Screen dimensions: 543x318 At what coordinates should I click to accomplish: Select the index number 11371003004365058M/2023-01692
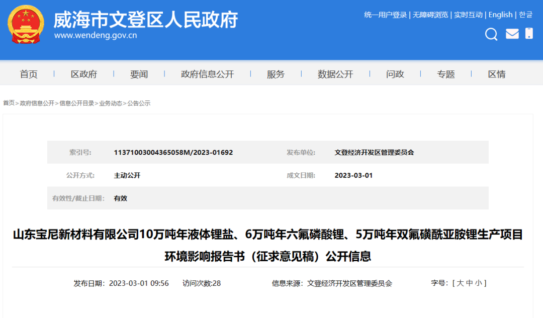[173, 152]
